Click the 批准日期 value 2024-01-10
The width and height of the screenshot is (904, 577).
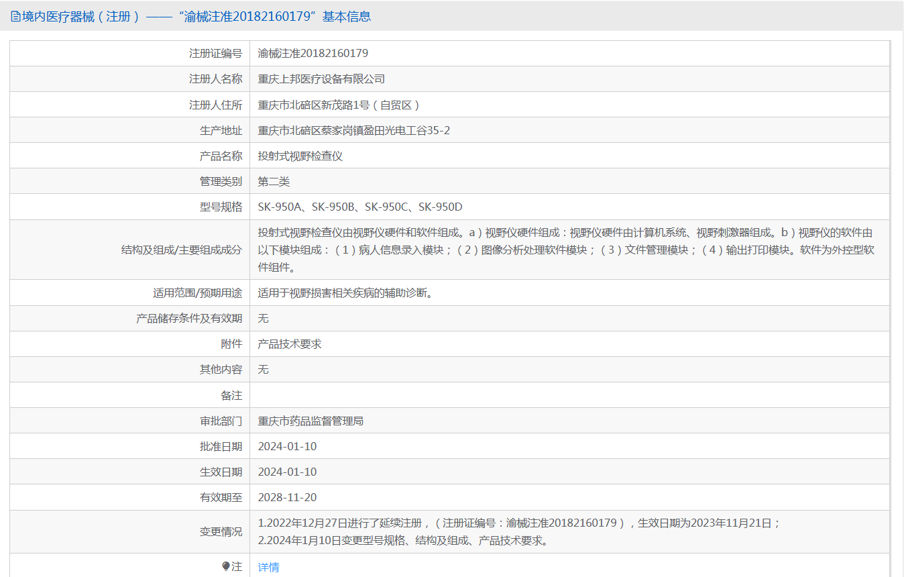pyautogui.click(x=287, y=446)
